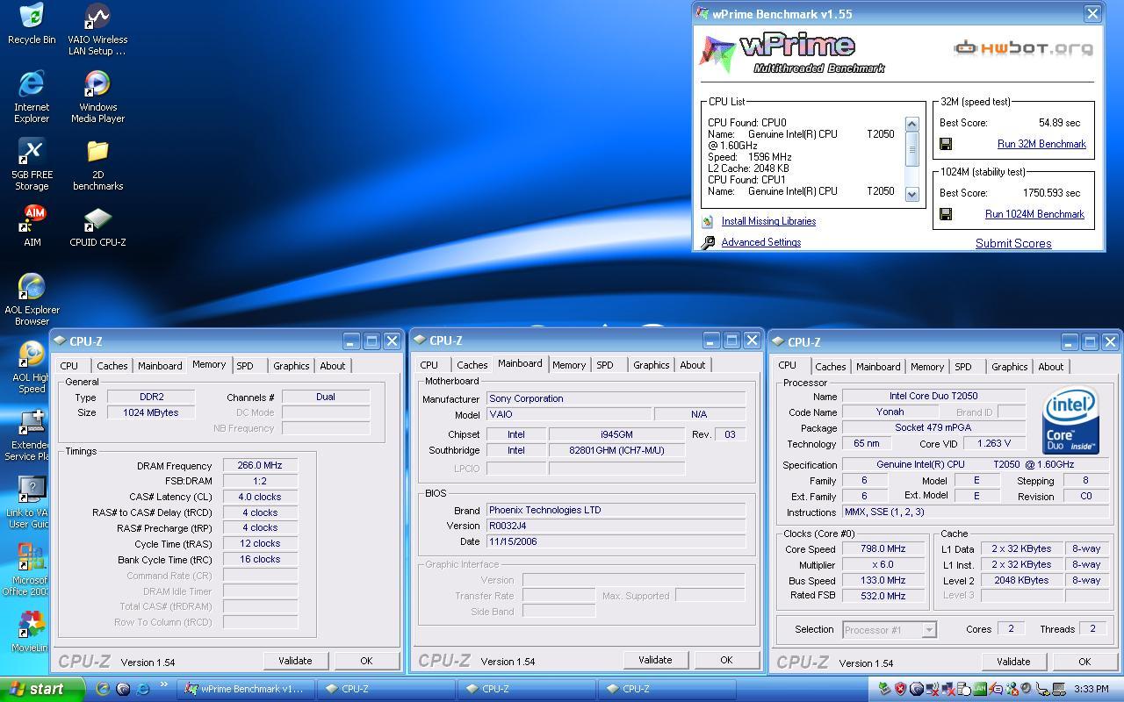Switch to wPrime Benchmark taskbar button

click(x=245, y=689)
